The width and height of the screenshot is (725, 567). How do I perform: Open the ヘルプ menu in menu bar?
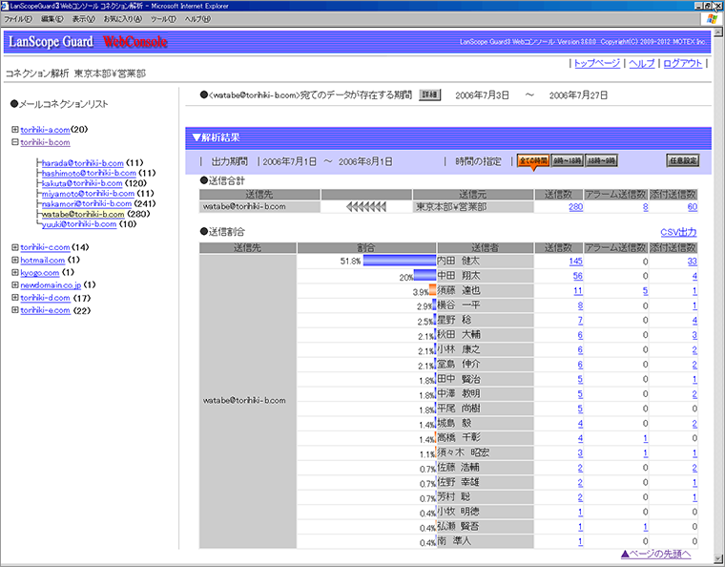(197, 19)
